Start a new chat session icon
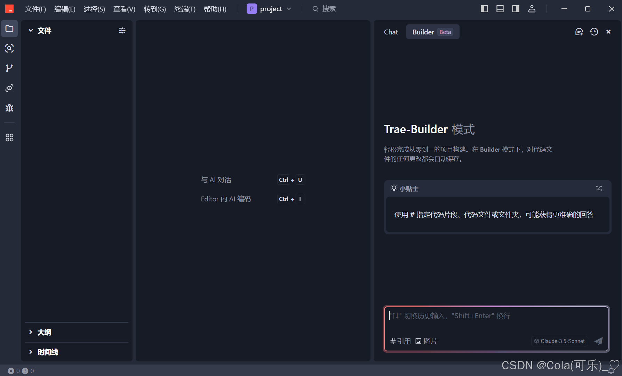The width and height of the screenshot is (622, 376). pyautogui.click(x=579, y=32)
